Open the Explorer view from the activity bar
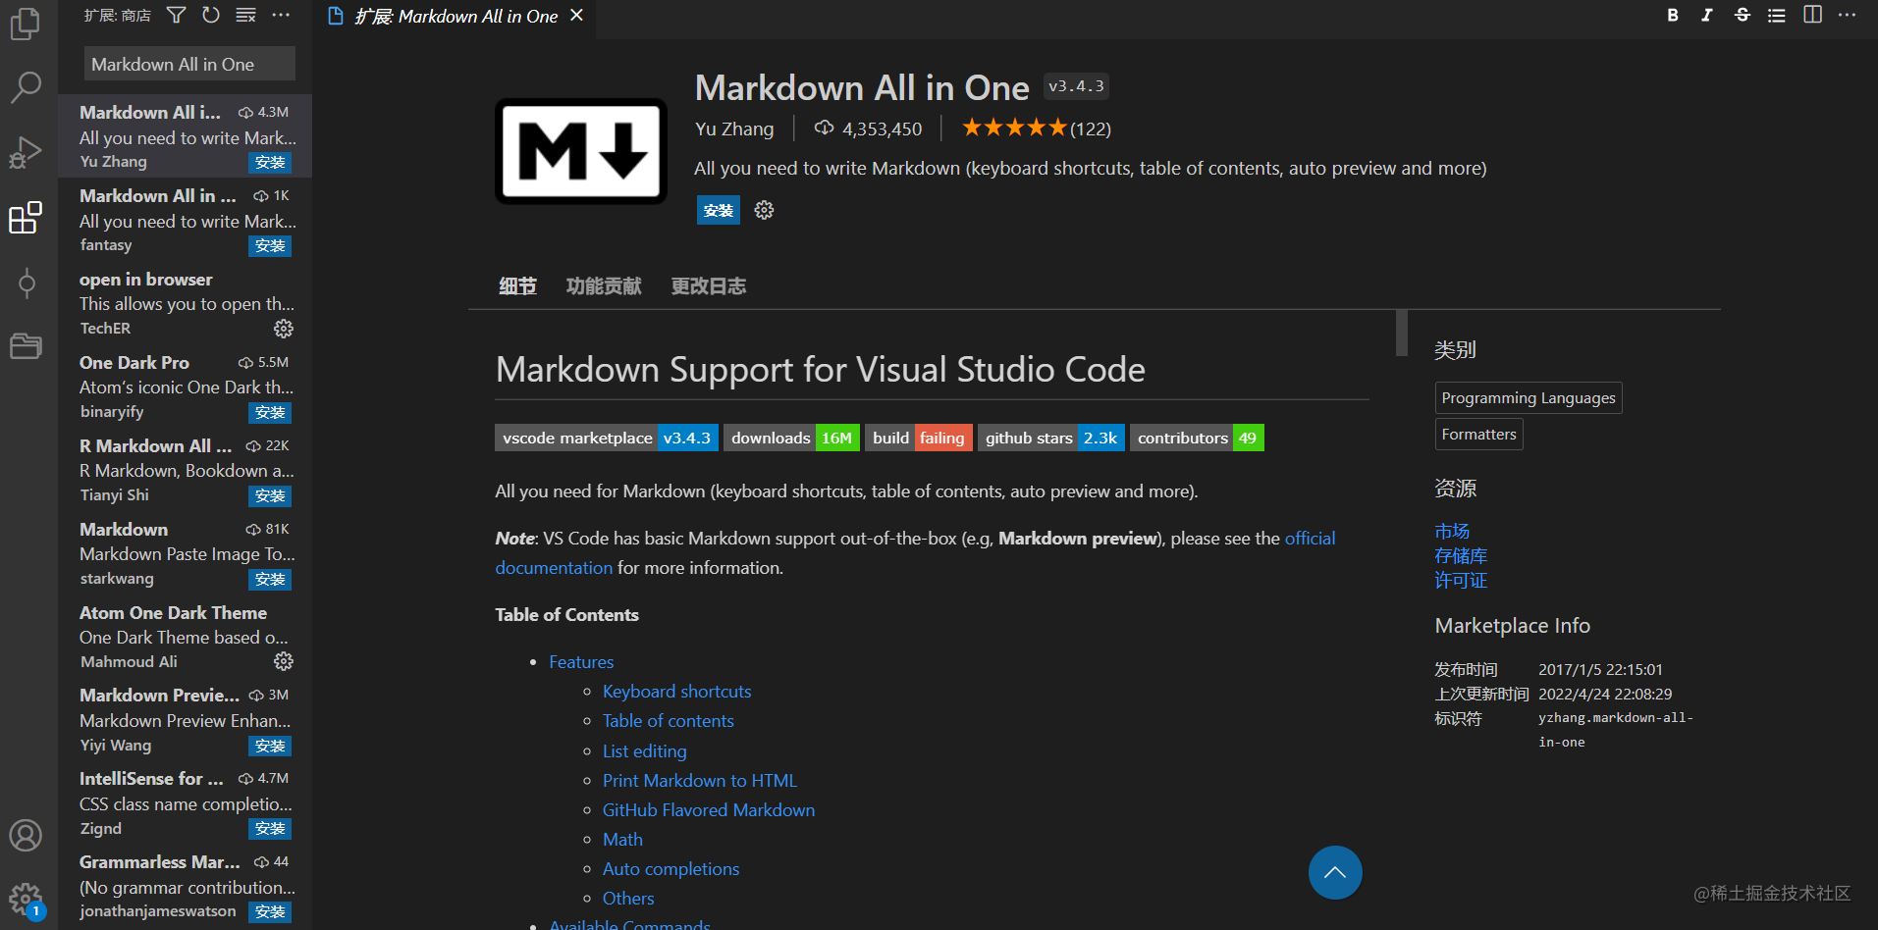Screen dimensions: 1878x930 [27, 25]
